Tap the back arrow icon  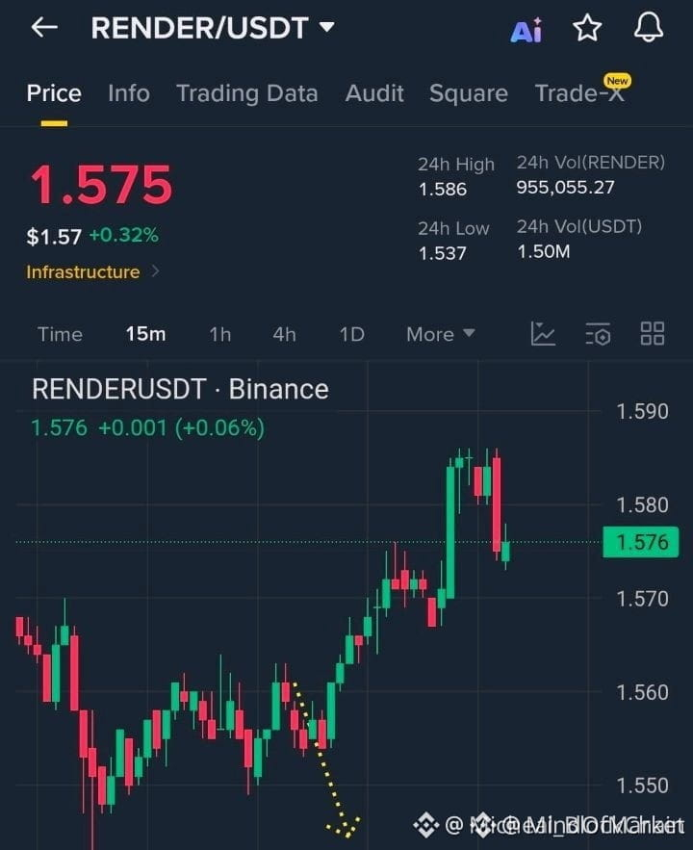click(44, 27)
